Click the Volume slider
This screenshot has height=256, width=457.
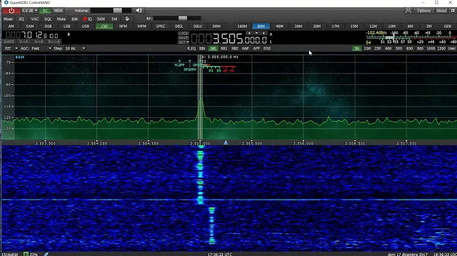(x=110, y=11)
